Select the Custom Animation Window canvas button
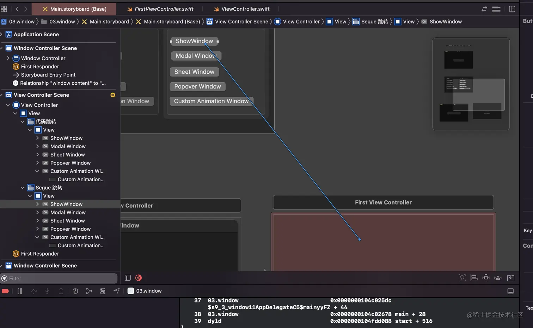The image size is (533, 328). [211, 101]
